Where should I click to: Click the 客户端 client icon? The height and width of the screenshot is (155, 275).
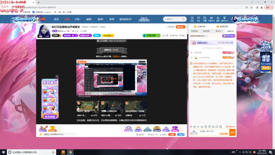[174, 35]
